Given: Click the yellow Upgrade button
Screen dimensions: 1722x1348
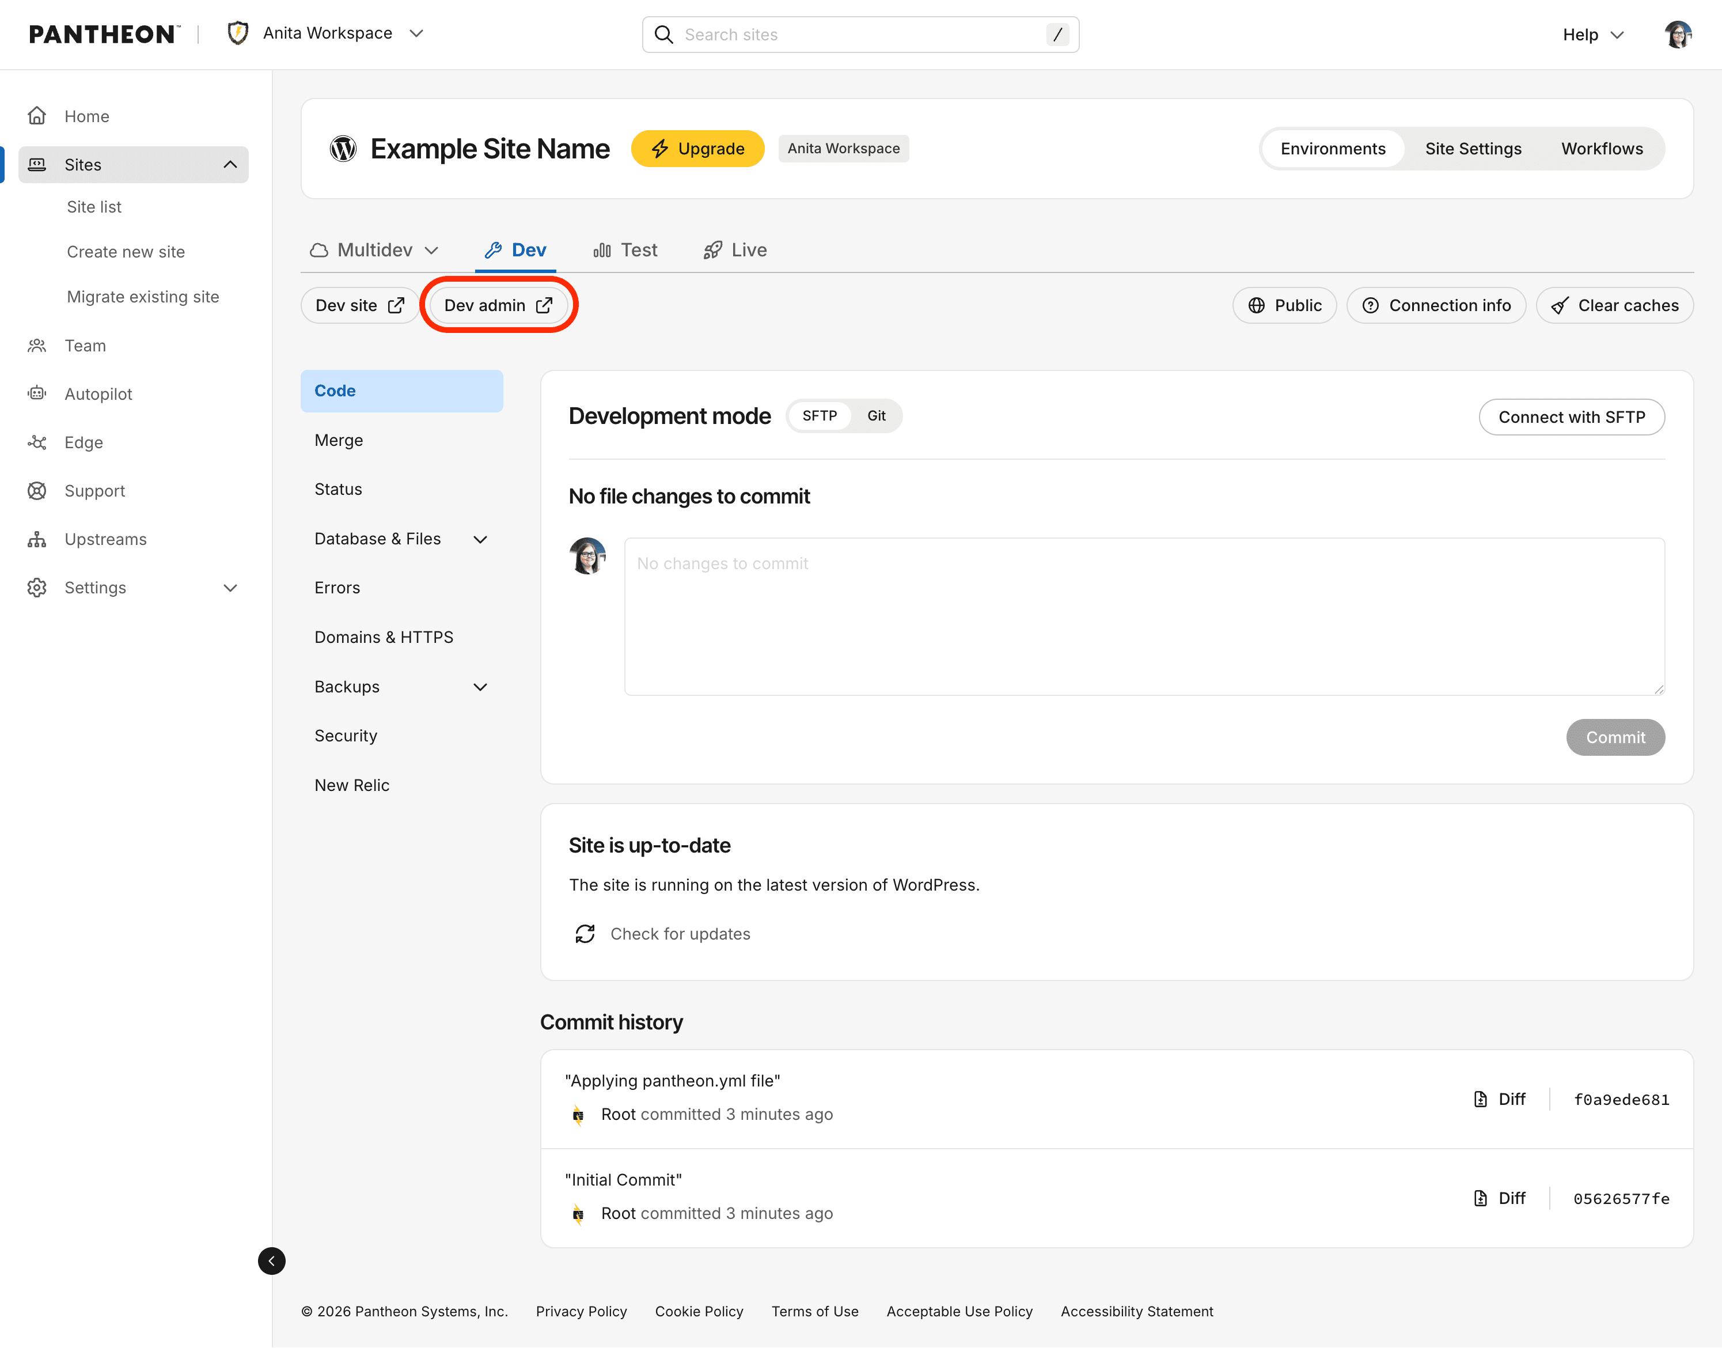Looking at the screenshot, I should [697, 149].
